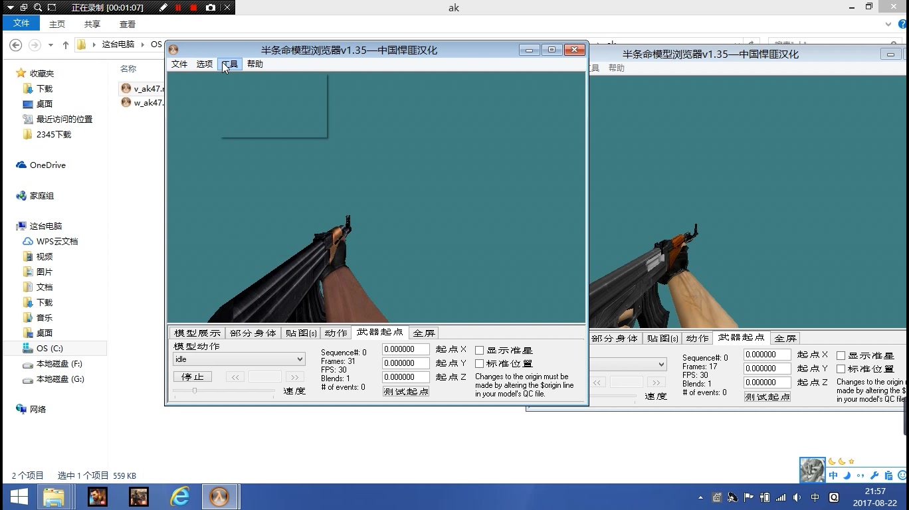Open Explorer help question mark
909x510 pixels.
coord(901,24)
